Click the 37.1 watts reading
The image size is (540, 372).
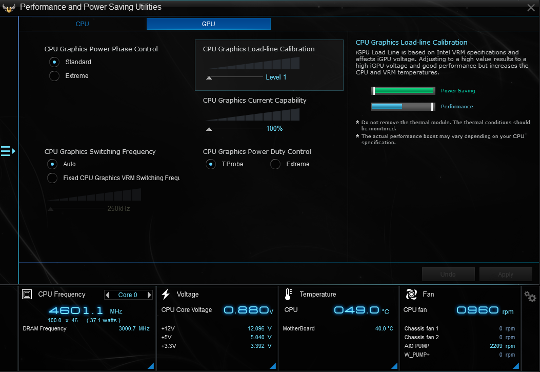point(103,320)
